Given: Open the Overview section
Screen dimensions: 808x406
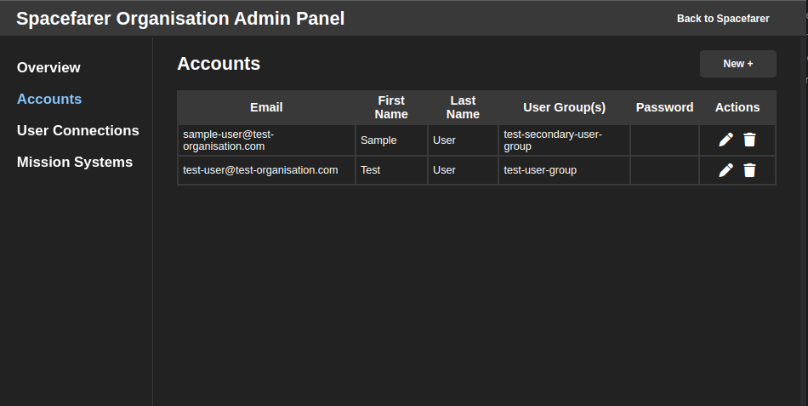Looking at the screenshot, I should pyautogui.click(x=48, y=67).
